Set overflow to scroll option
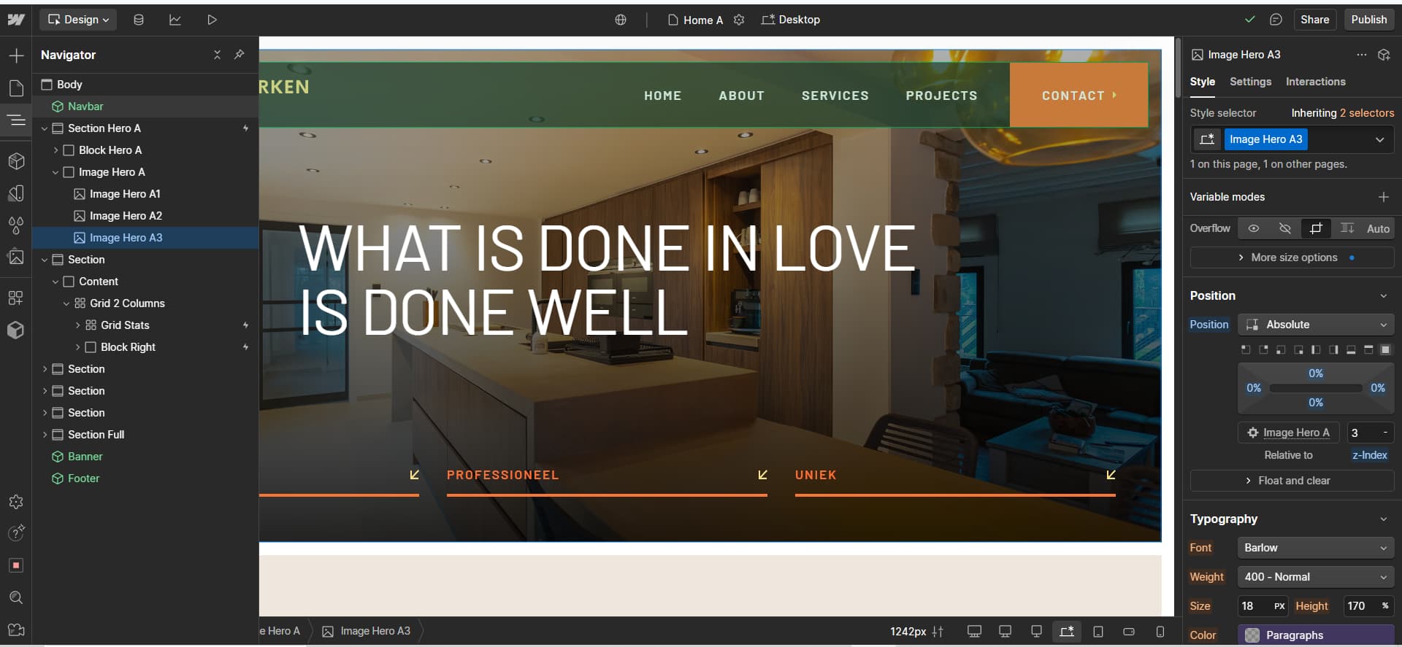Screen dimensions: 1402x647 (x=1347, y=228)
